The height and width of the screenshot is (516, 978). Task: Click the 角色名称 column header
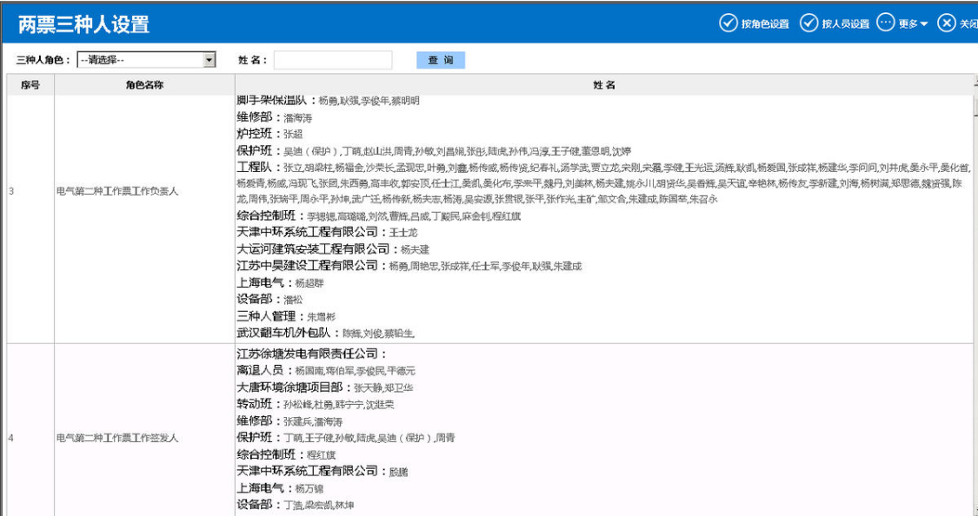(x=144, y=85)
